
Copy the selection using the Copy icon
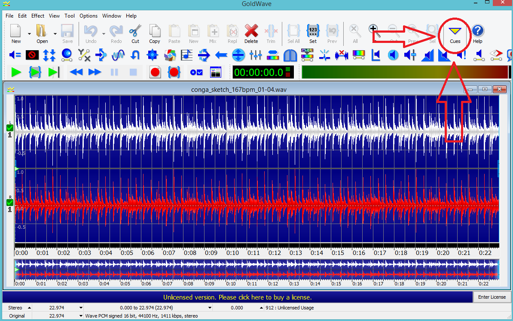coord(154,33)
